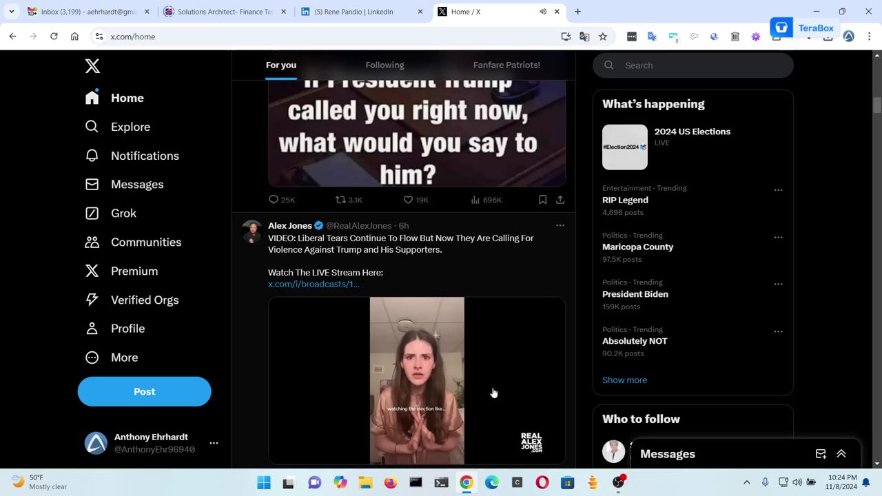The width and height of the screenshot is (882, 496).
Task: Open more options for Absolutely NOT trend
Action: 778,331
